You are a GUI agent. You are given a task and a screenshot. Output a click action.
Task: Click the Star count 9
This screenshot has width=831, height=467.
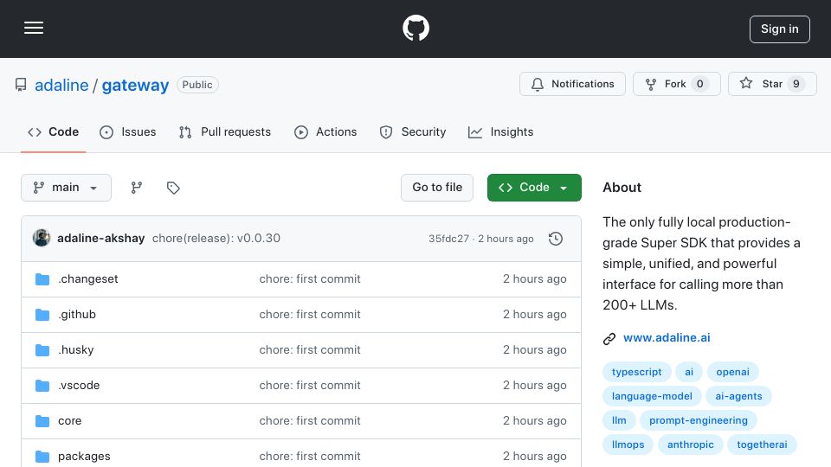coord(796,84)
